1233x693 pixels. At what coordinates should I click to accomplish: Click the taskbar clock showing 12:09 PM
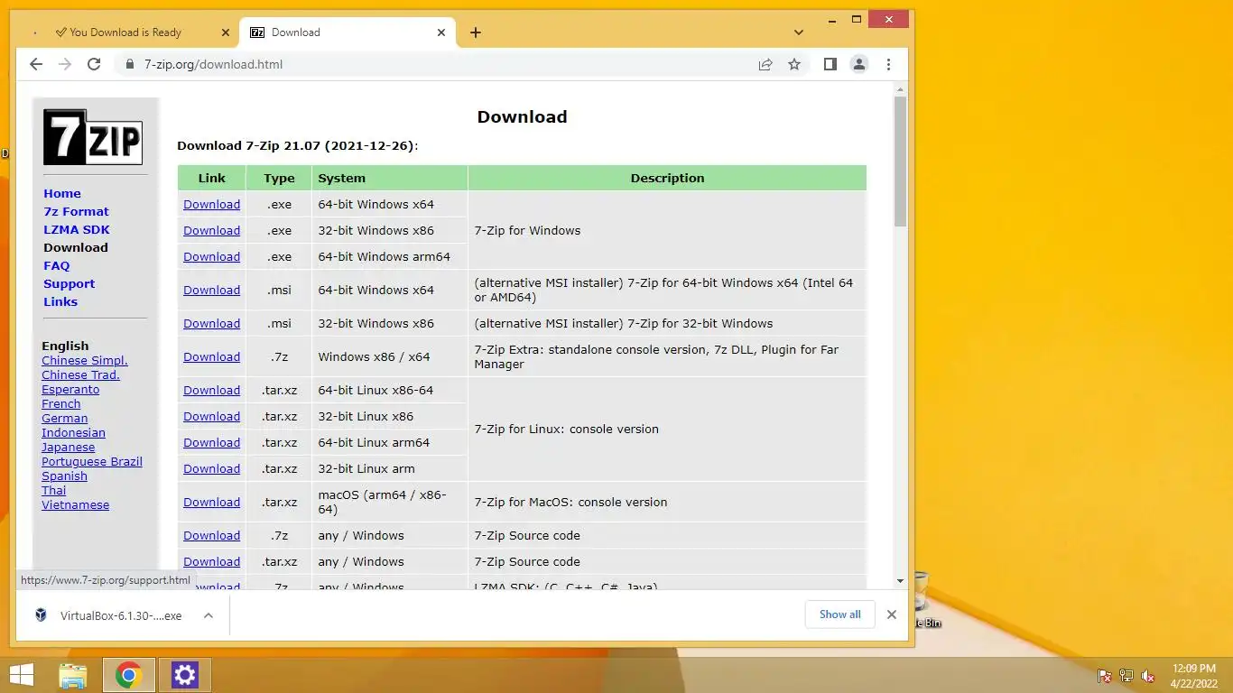1194,675
